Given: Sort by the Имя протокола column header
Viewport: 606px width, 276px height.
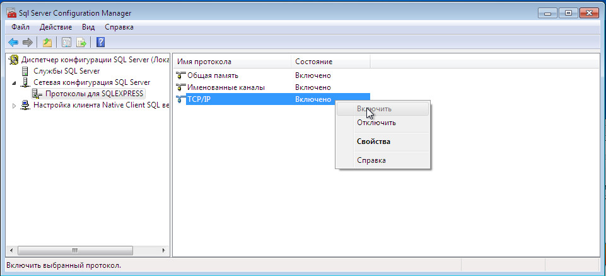Looking at the screenshot, I should point(232,62).
